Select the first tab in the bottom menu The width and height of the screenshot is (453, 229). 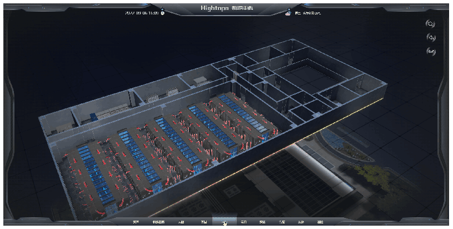coord(135,222)
